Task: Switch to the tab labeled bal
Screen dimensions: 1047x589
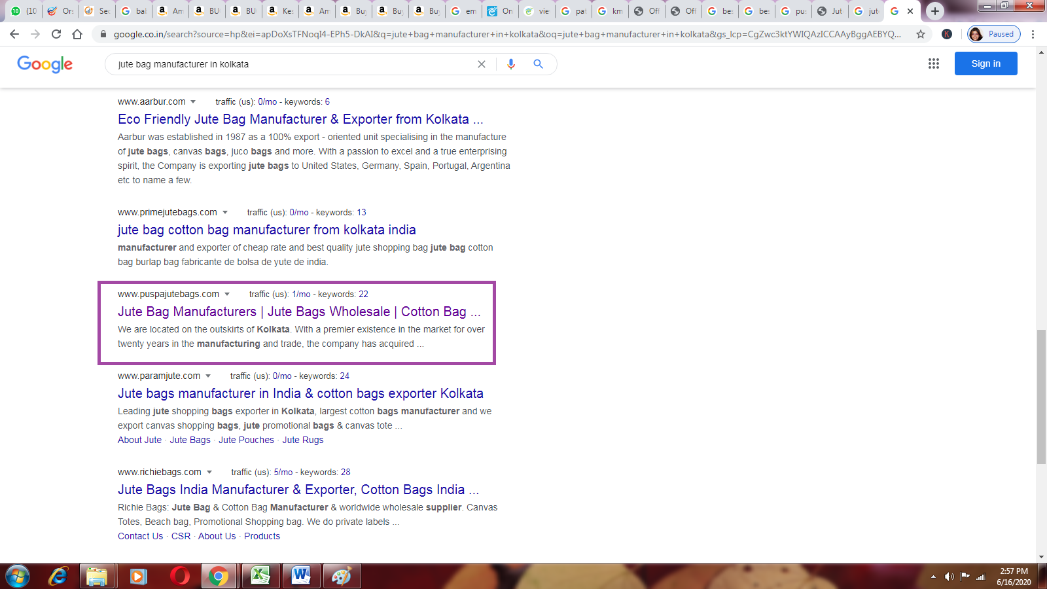Action: tap(133, 11)
